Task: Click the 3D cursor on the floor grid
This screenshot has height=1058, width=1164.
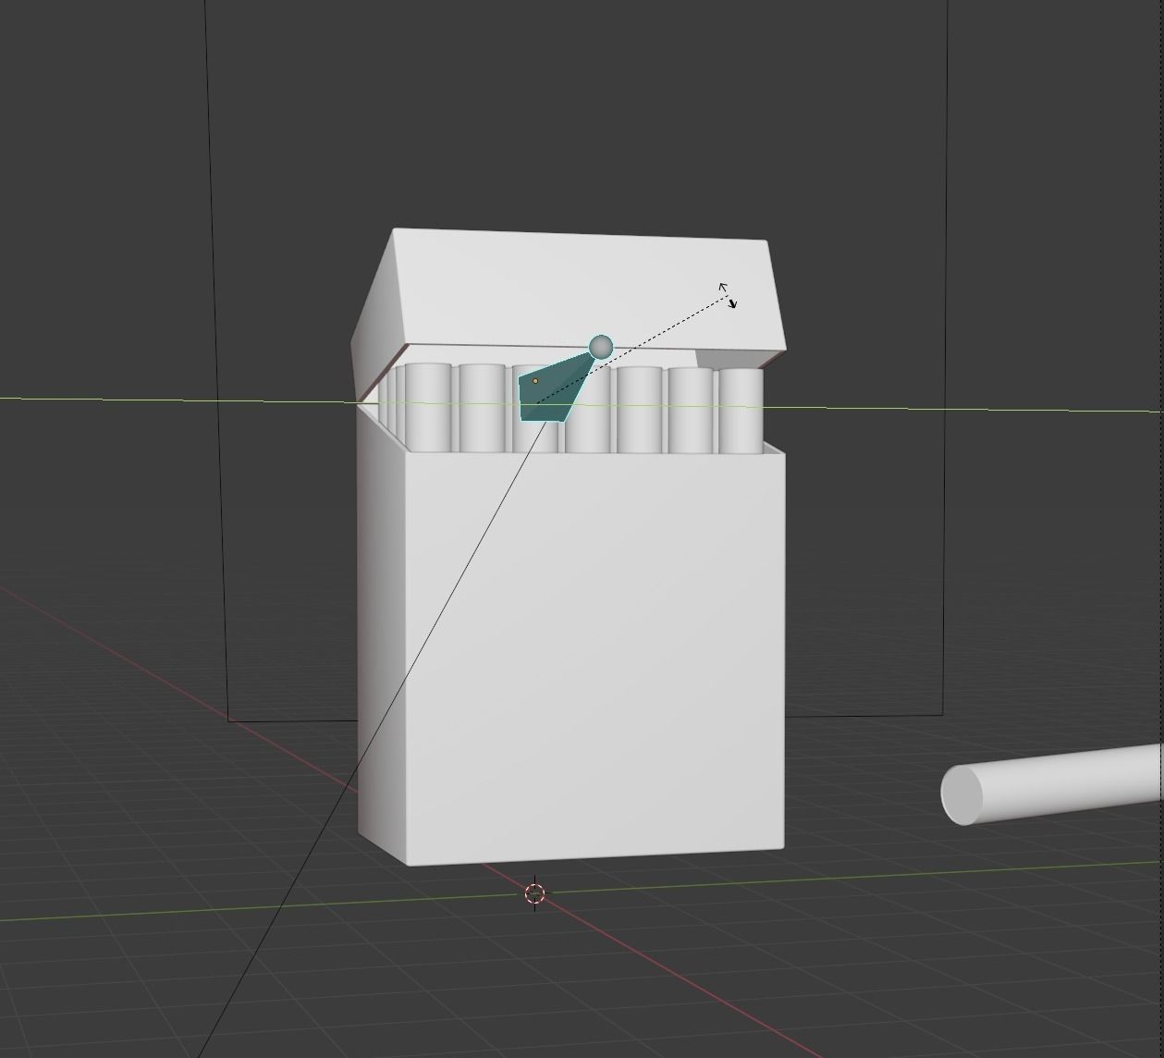Action: [x=534, y=893]
